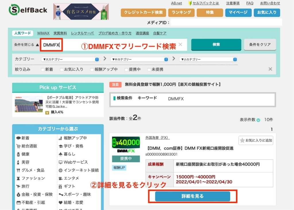
Task: Click the メディアID field
Action: (x=226, y=22)
